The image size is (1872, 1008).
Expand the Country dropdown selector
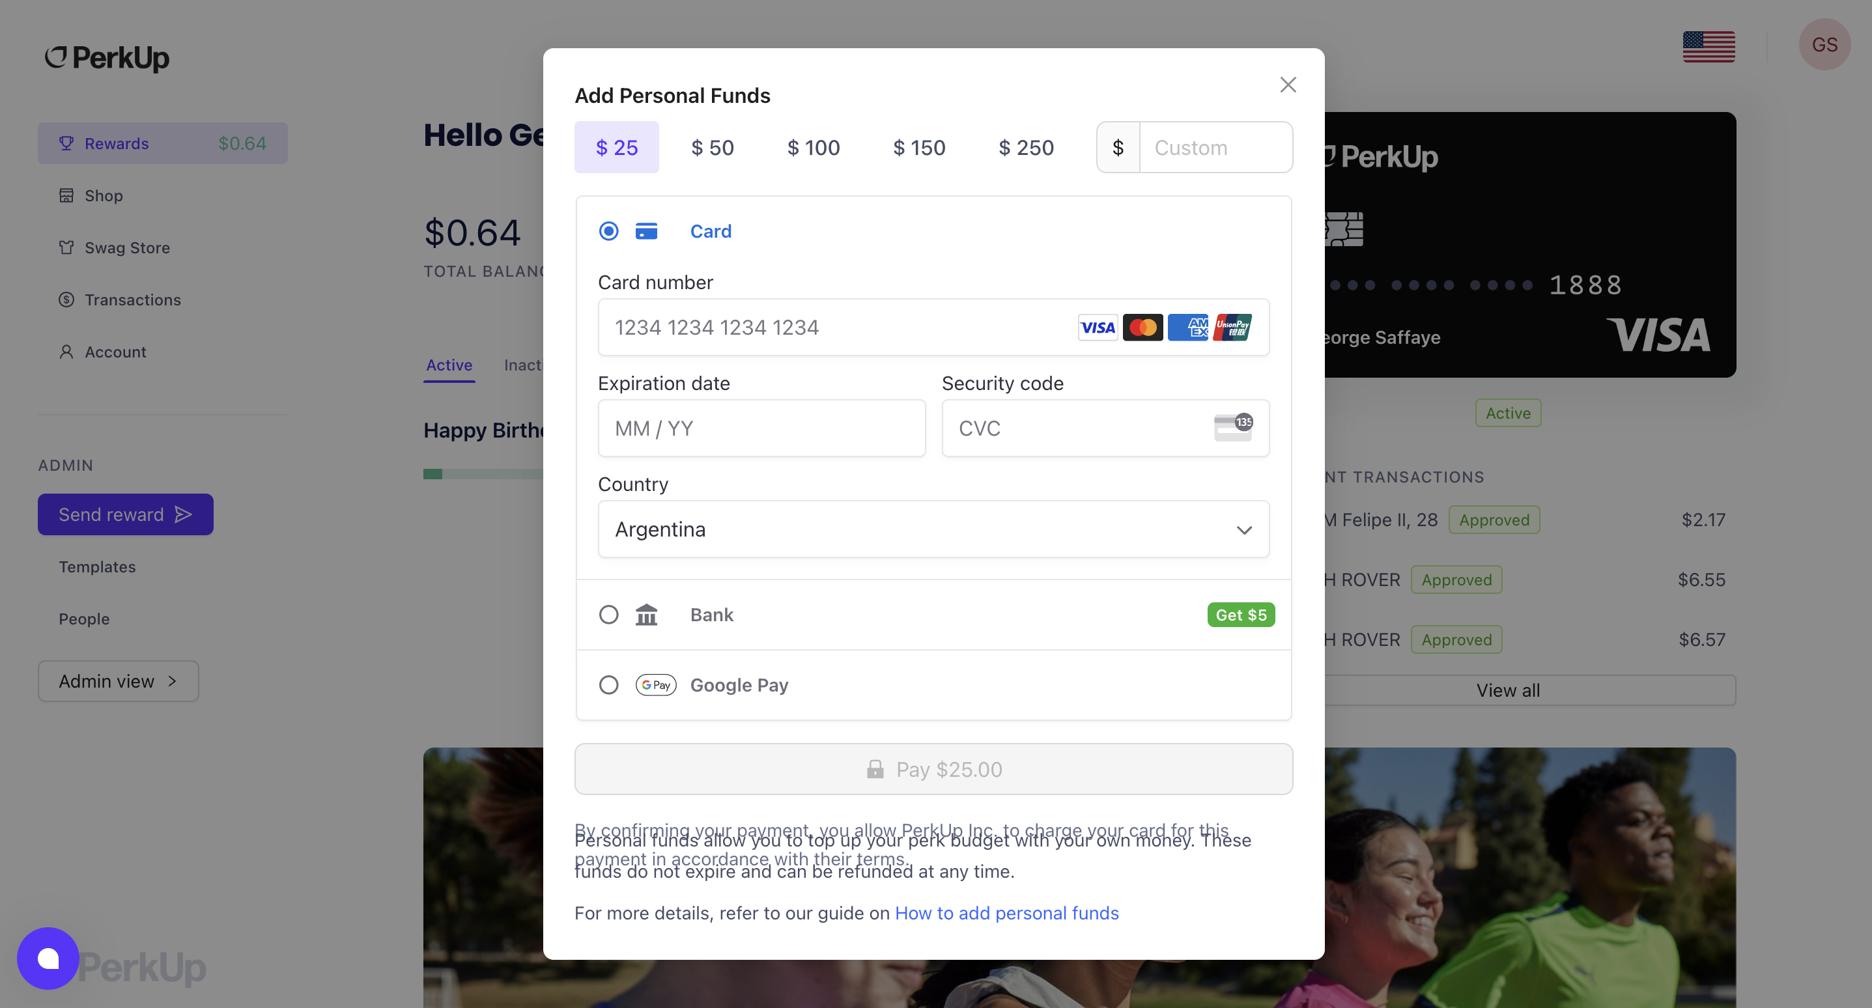933,529
